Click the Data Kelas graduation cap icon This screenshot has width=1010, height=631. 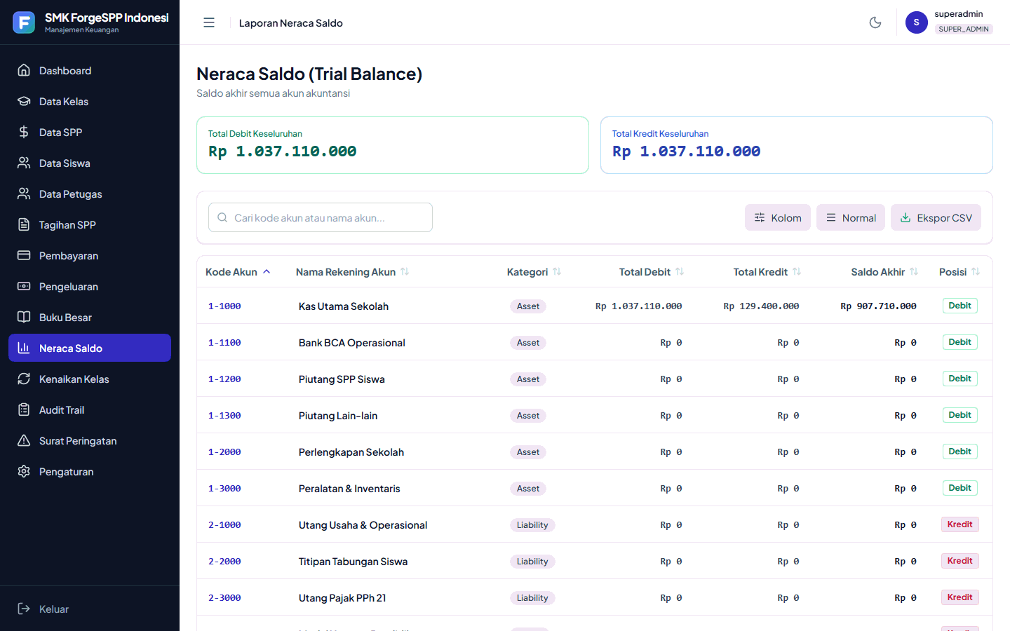[24, 101]
